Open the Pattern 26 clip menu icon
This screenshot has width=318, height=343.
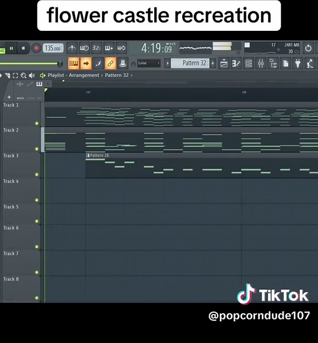88,155
